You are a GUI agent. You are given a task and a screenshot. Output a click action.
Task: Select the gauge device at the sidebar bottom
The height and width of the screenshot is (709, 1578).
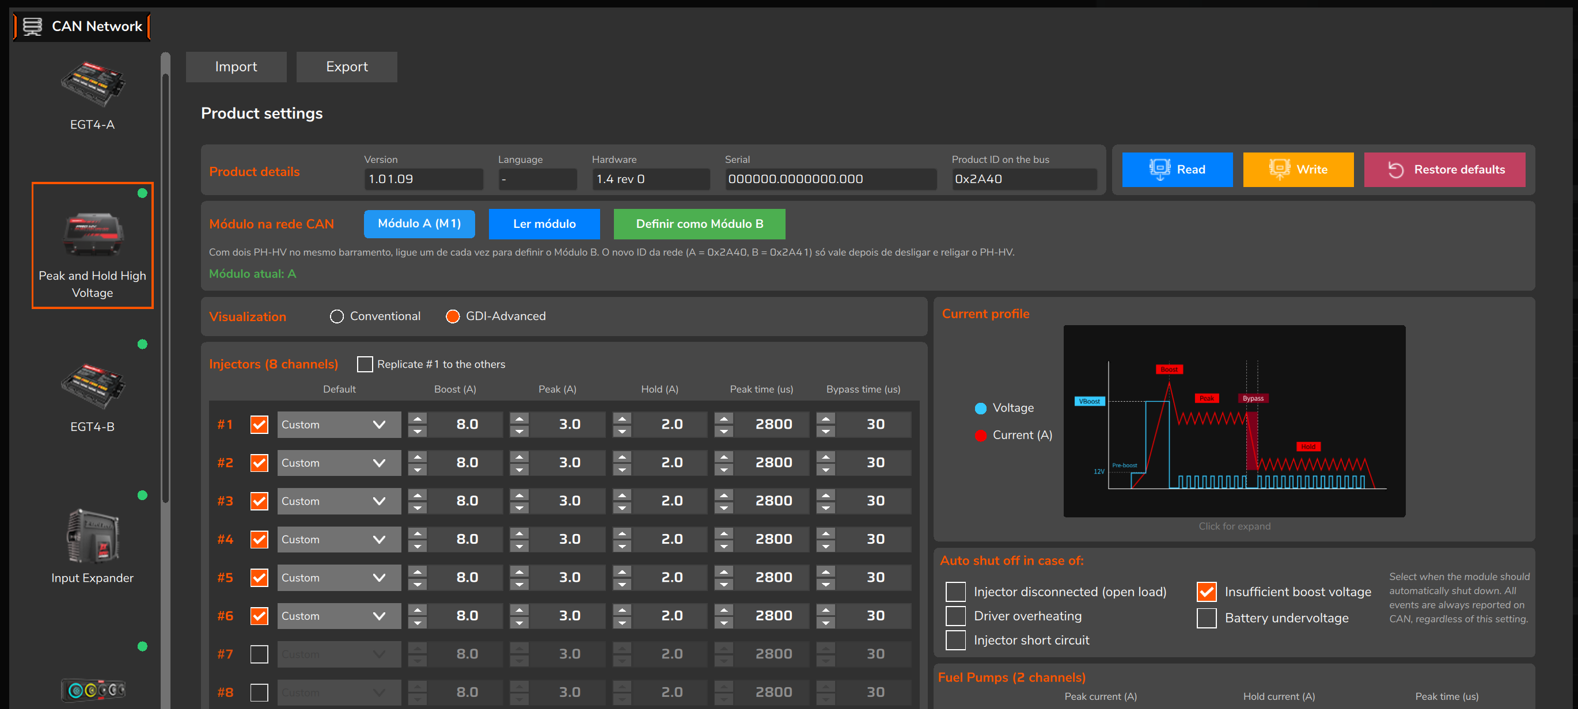coord(93,690)
